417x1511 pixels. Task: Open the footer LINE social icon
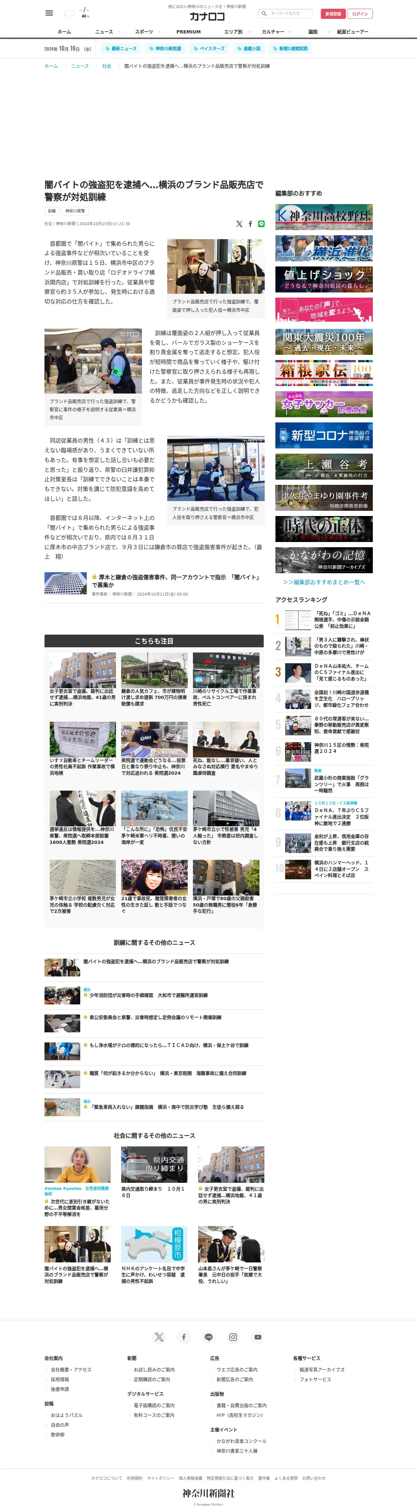[x=208, y=1337]
